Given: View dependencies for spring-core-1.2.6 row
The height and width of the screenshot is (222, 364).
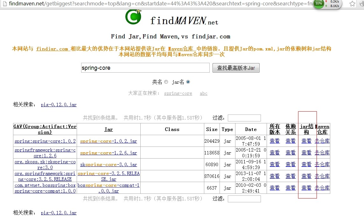Looking at the screenshot, I should [x=290, y=153].
